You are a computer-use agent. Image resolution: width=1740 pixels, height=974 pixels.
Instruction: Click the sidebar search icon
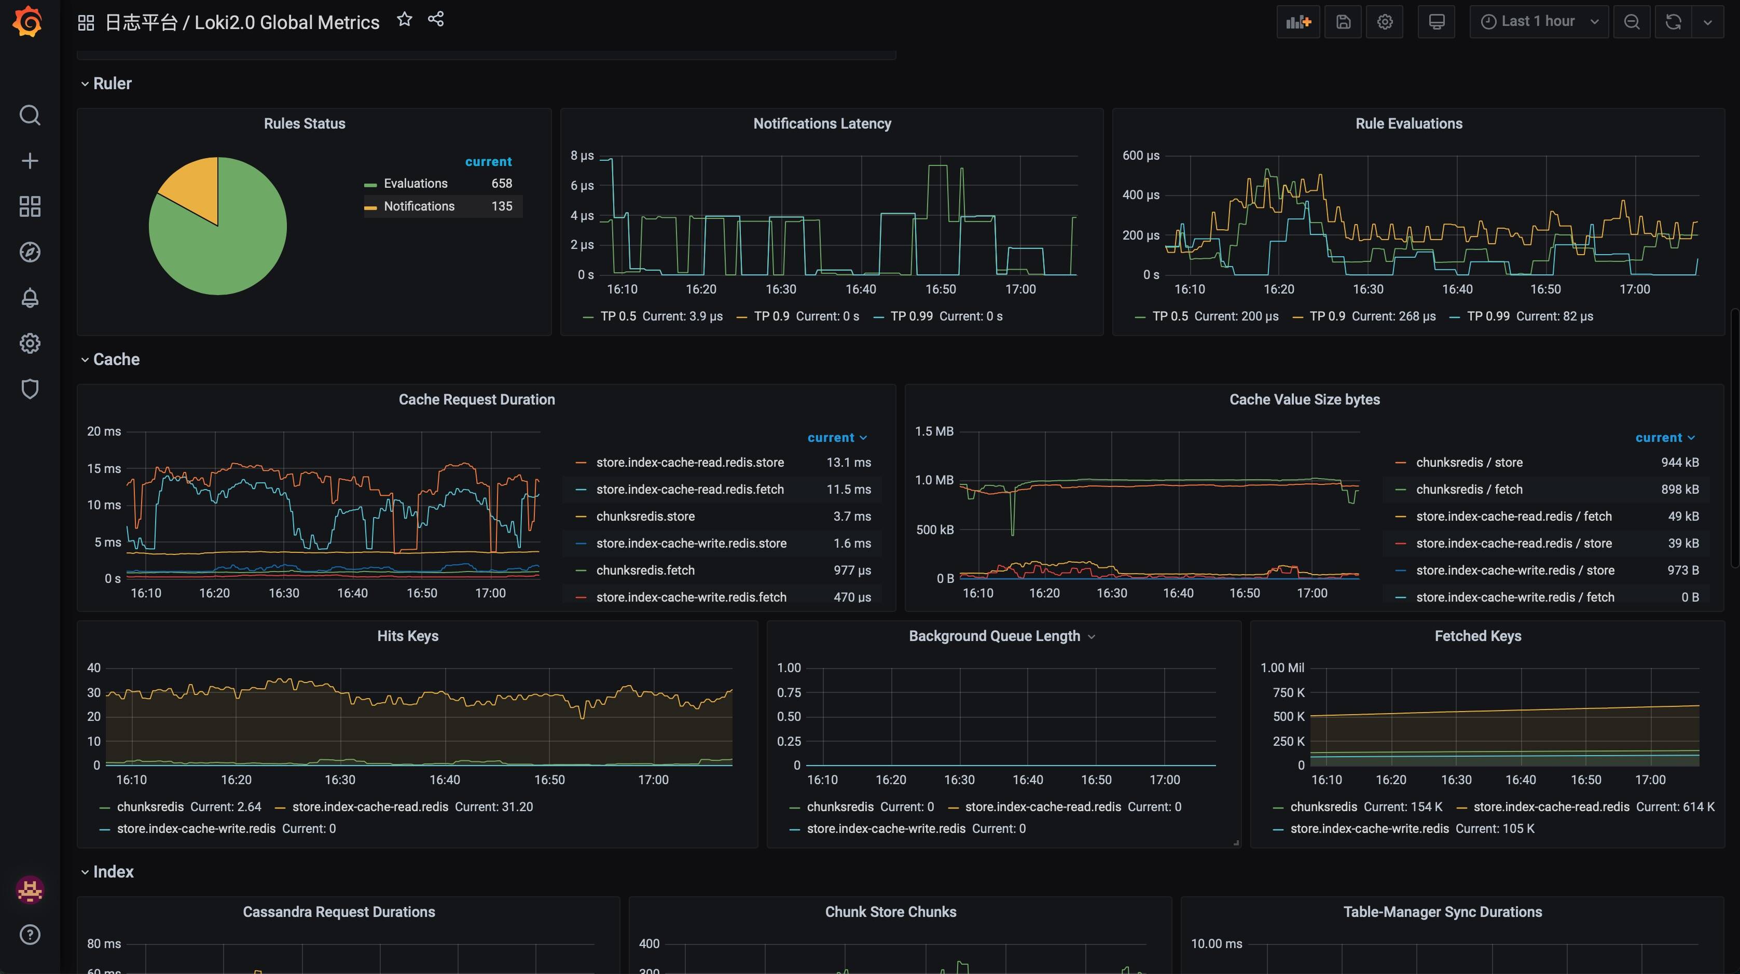30,115
